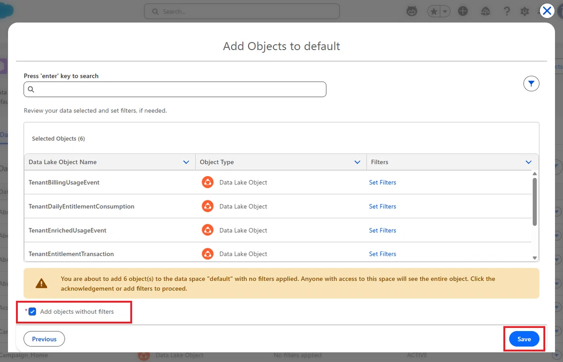563x362 pixels.
Task: Open Data Lake Object Name column menu
Action: coord(186,162)
